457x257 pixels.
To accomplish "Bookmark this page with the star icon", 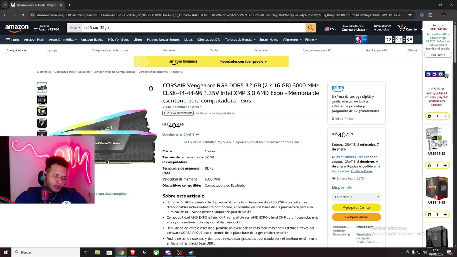I will coord(410,15).
